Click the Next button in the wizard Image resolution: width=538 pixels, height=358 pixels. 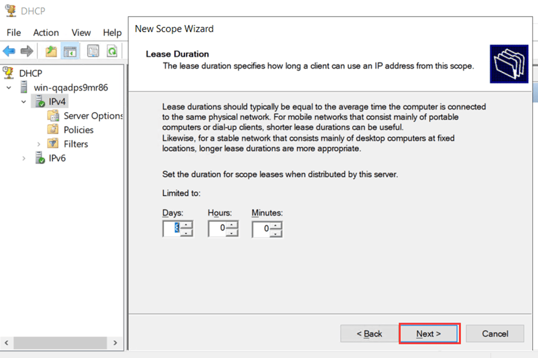[429, 334]
